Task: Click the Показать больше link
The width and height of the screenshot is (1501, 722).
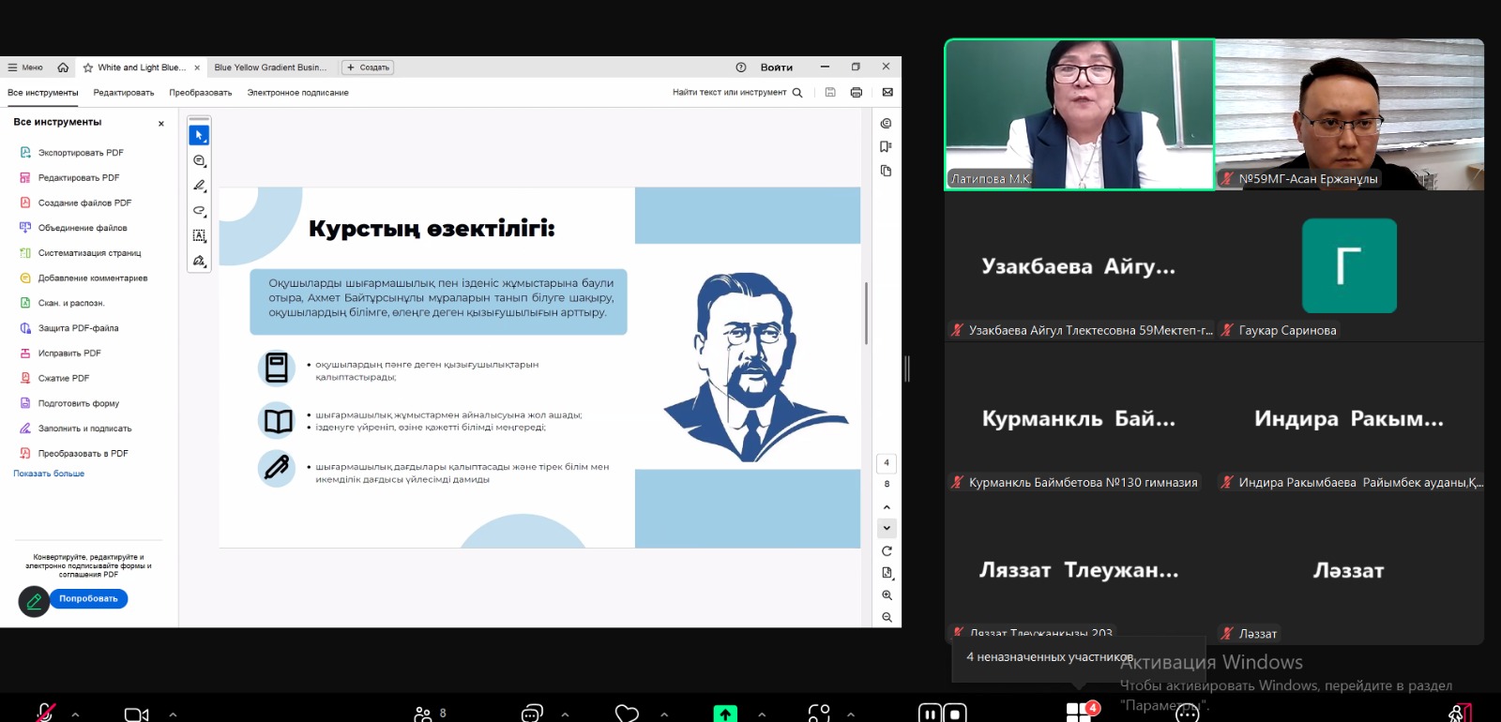Action: [49, 474]
